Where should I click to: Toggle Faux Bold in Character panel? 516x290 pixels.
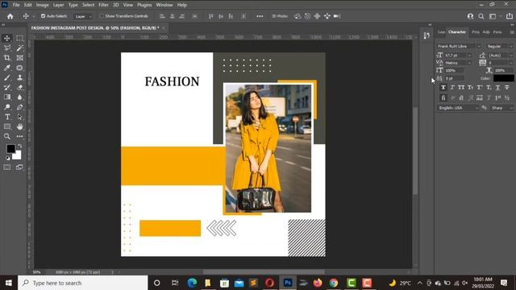pos(443,88)
